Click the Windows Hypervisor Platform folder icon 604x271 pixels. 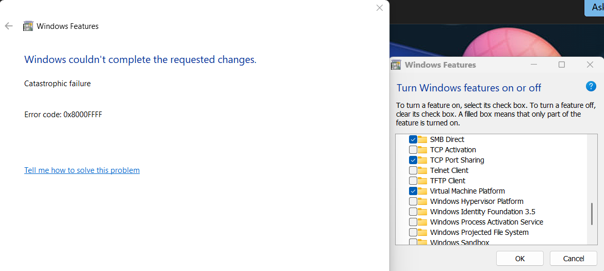pyautogui.click(x=422, y=201)
